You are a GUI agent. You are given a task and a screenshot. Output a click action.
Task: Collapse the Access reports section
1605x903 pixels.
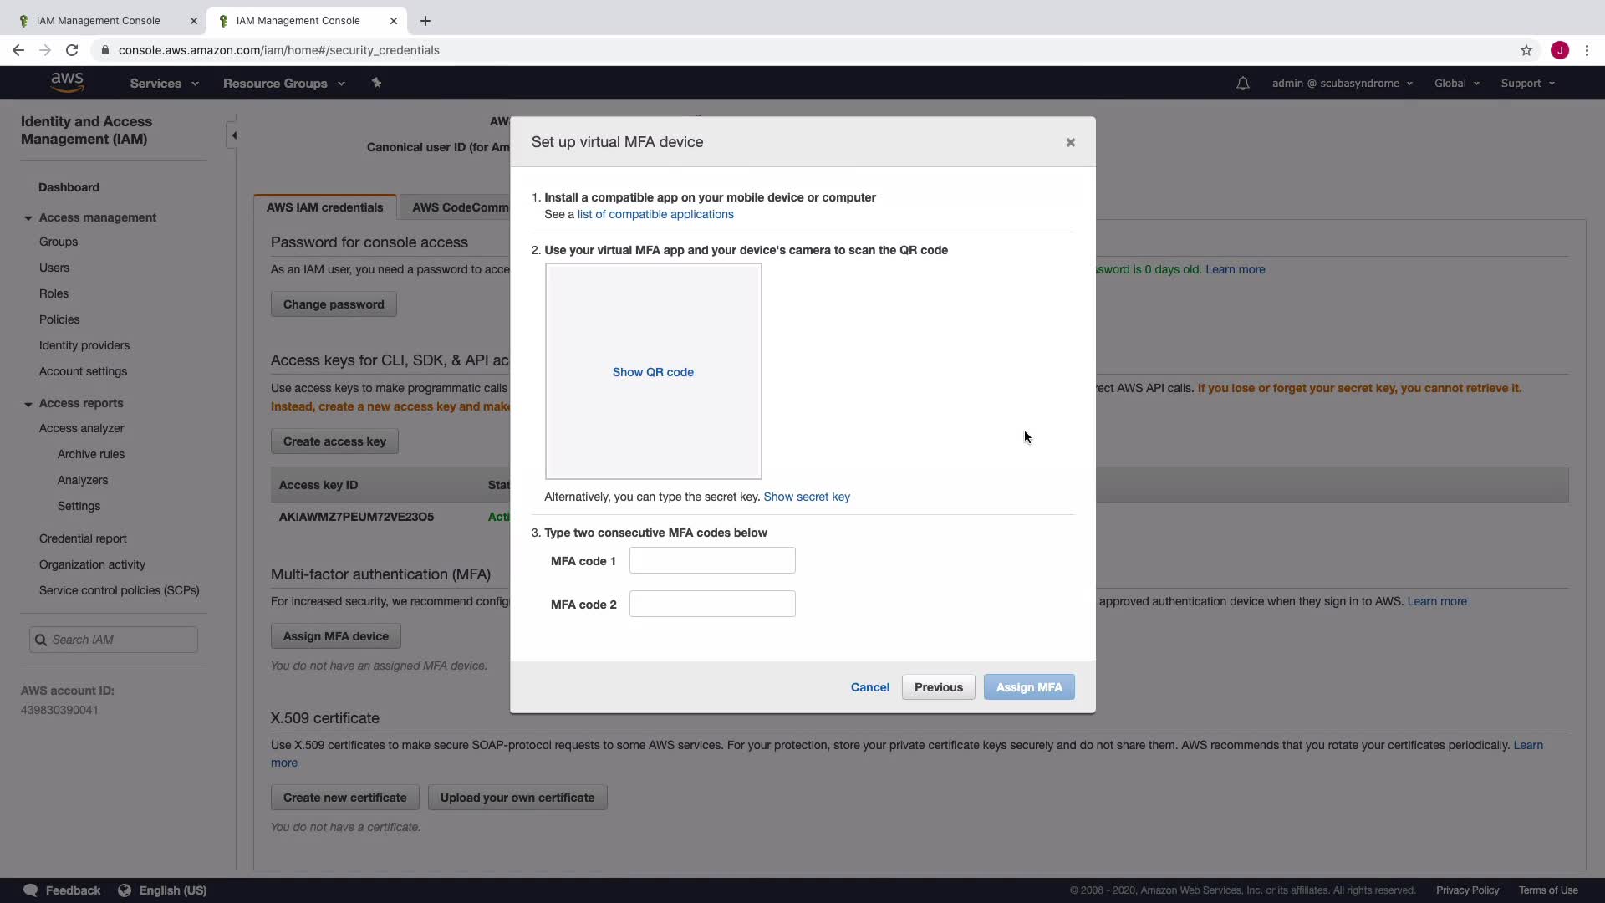28,404
